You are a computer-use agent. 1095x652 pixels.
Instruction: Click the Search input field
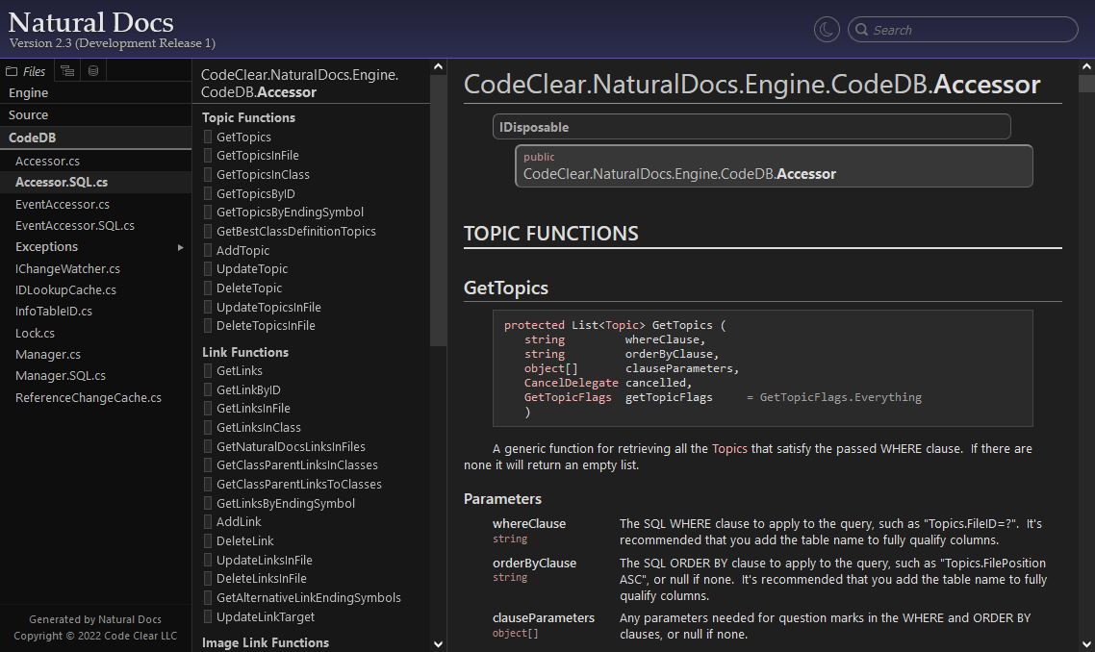pos(963,29)
